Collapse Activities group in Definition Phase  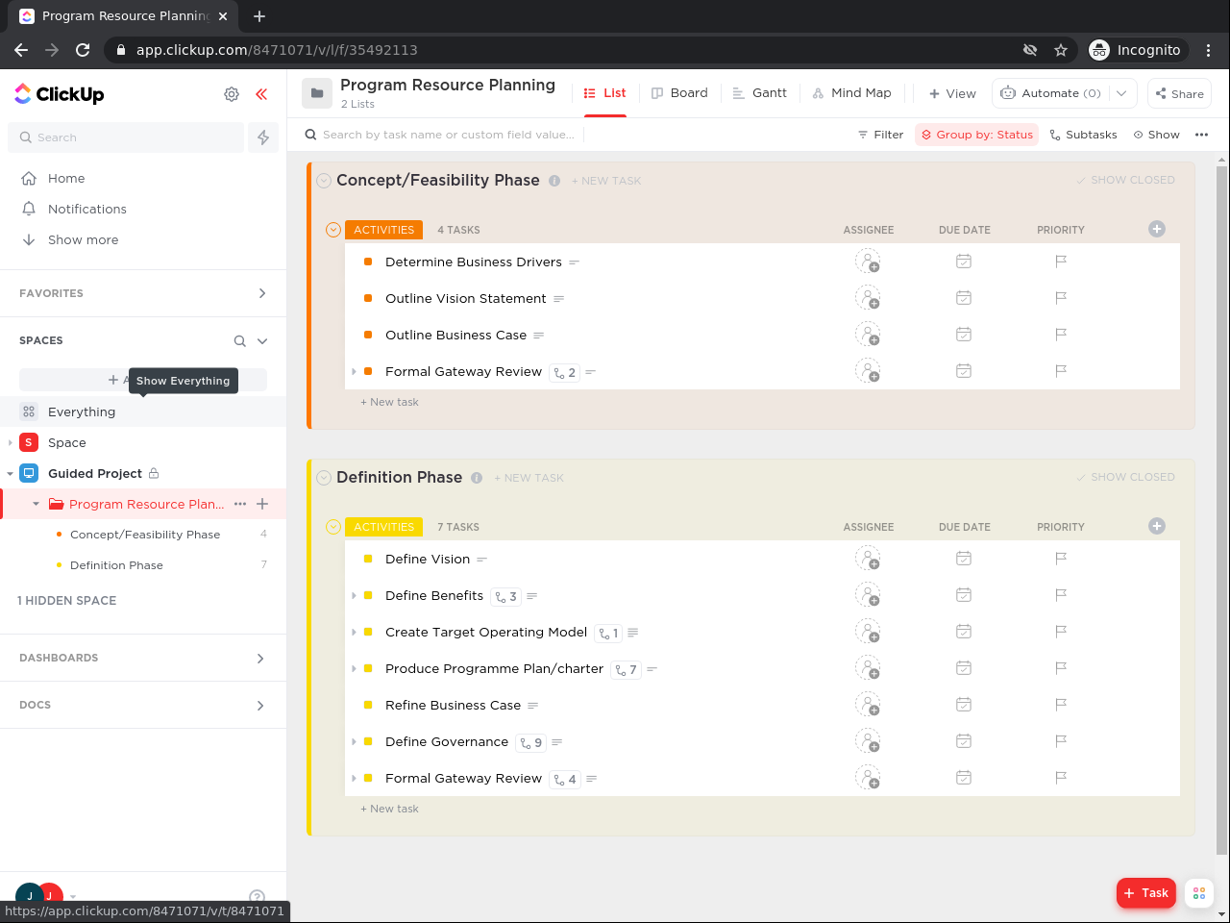[333, 527]
